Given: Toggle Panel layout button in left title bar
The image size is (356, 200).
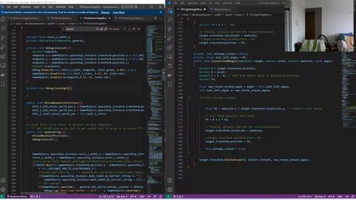Looking at the screenshot, I should coord(127,7).
